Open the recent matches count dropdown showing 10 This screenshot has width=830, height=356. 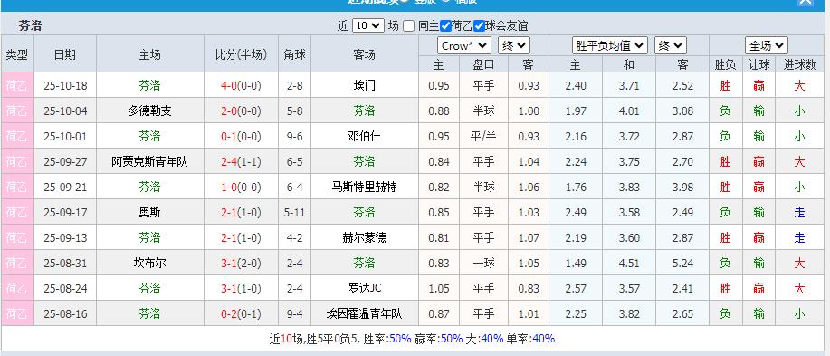pos(367,25)
